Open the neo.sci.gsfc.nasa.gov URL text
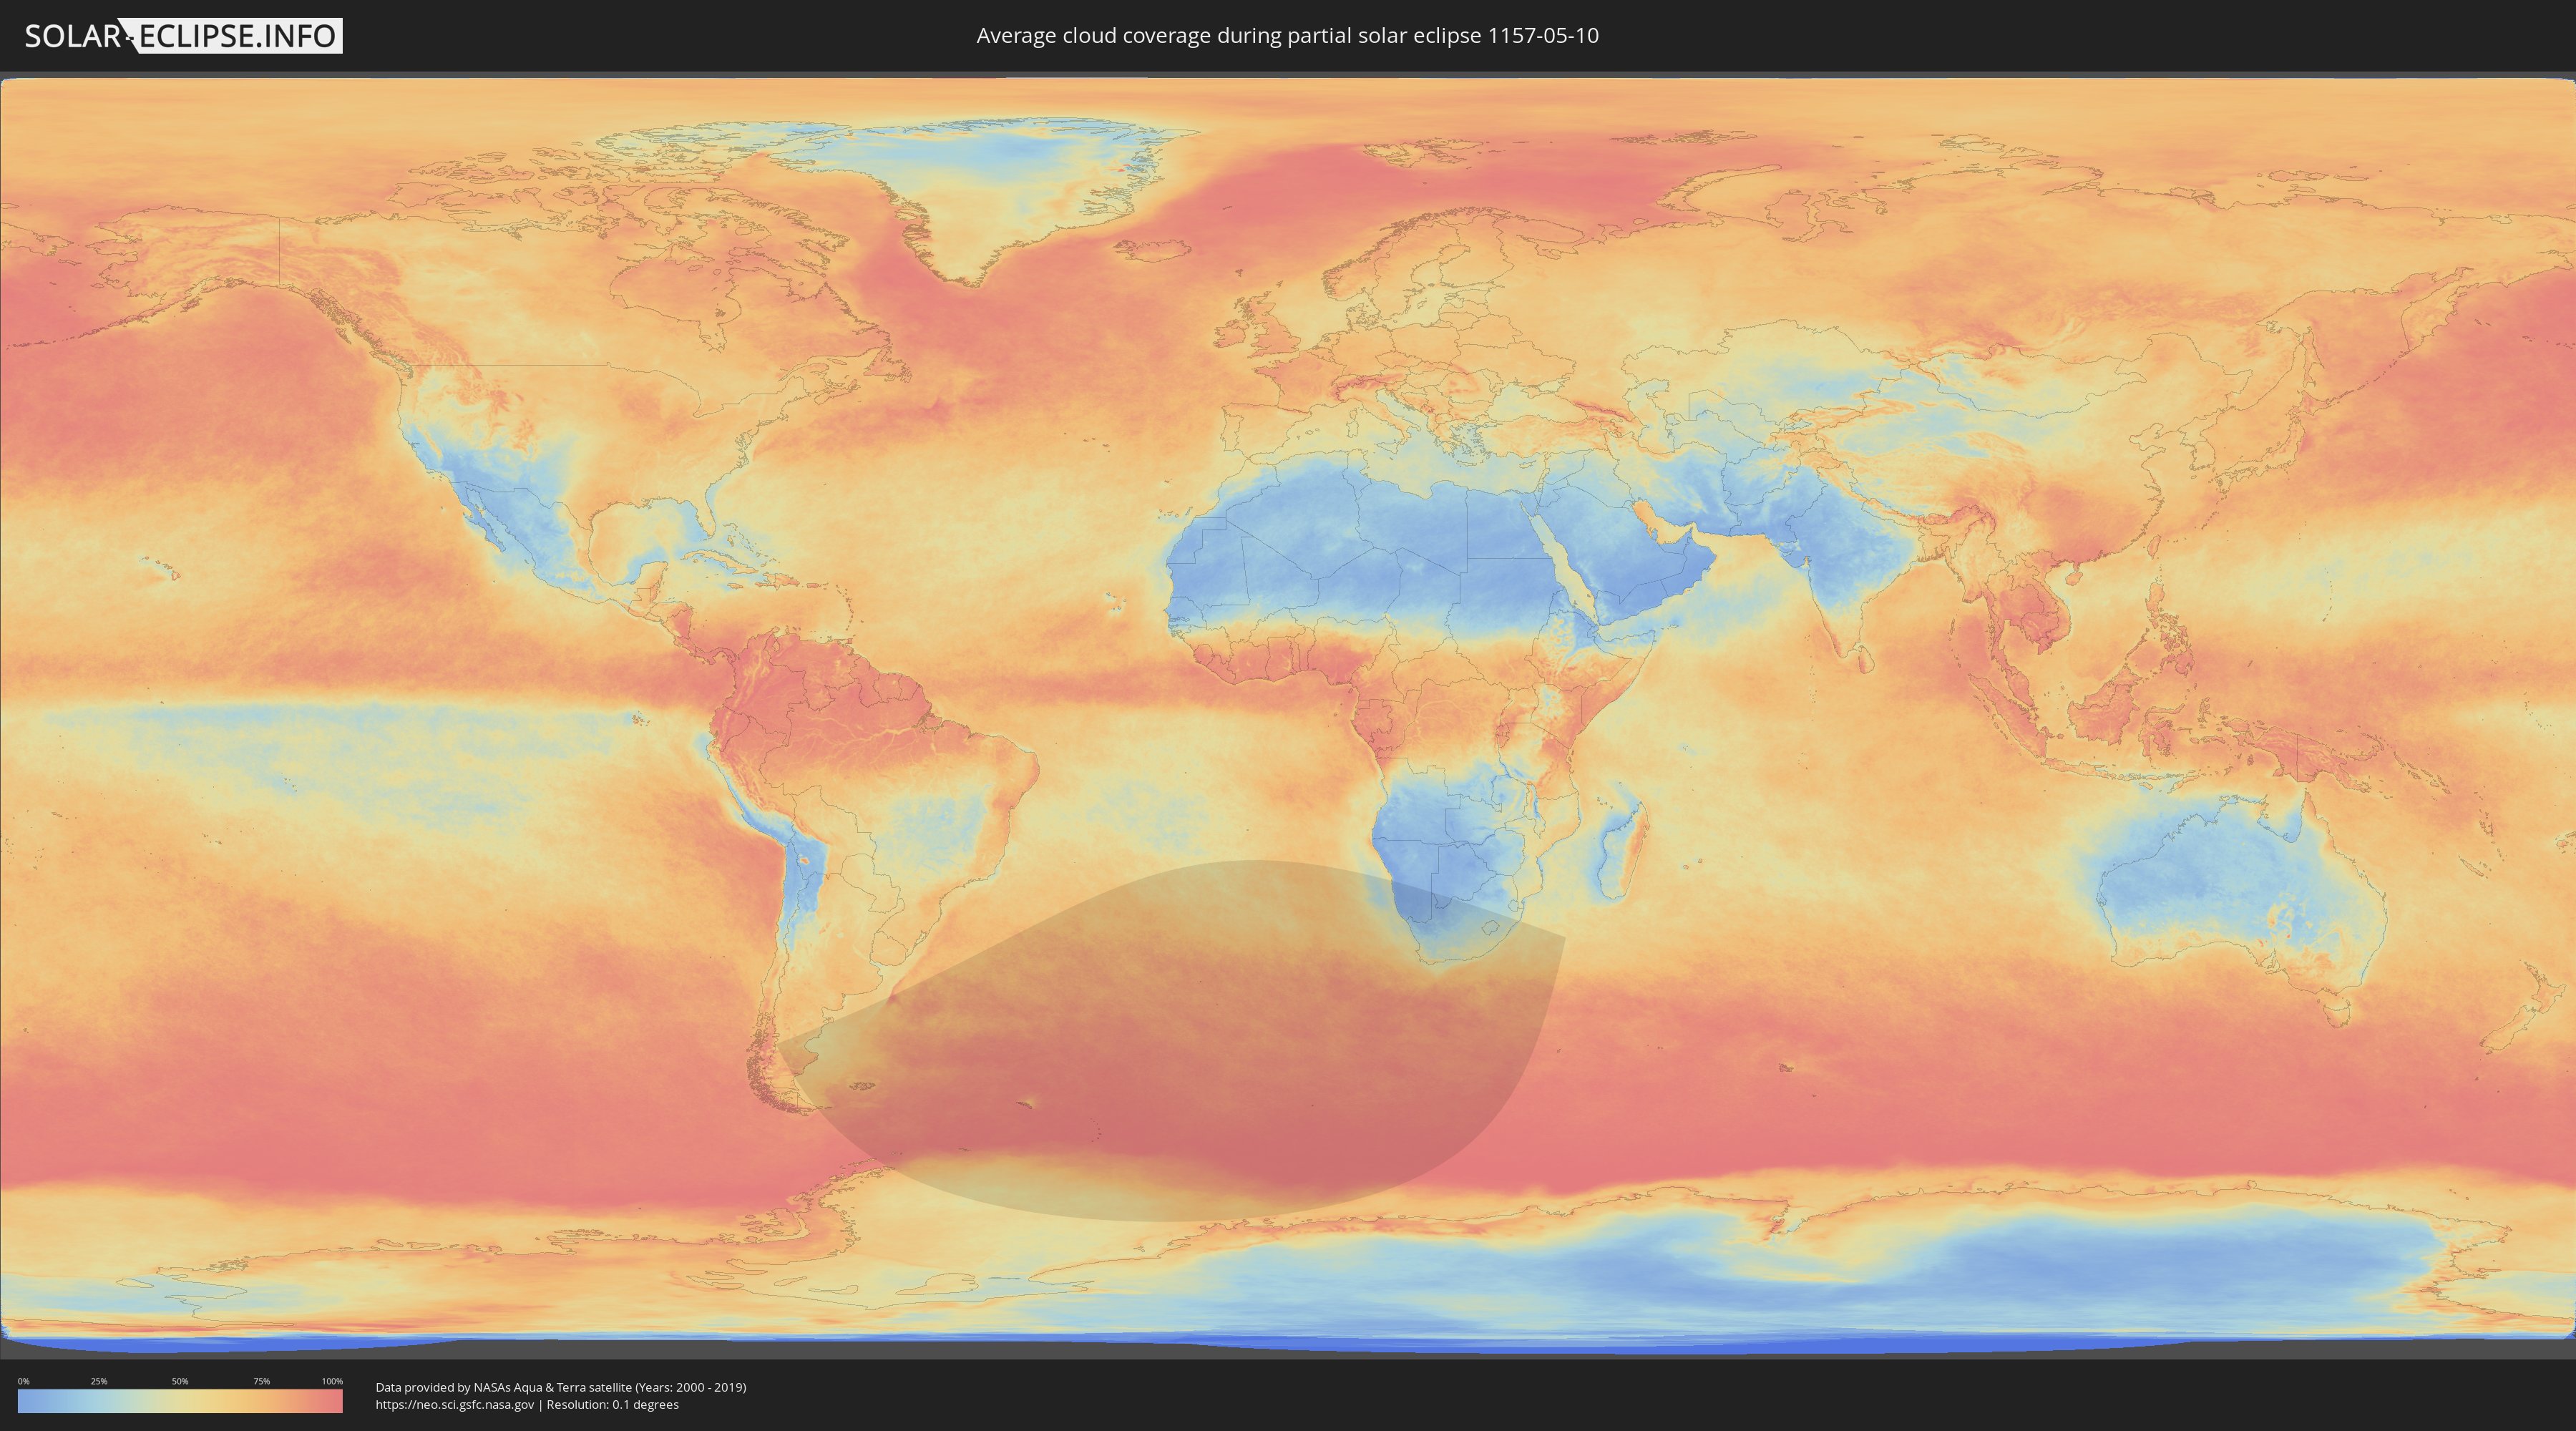The width and height of the screenshot is (2576, 1431). [454, 1404]
